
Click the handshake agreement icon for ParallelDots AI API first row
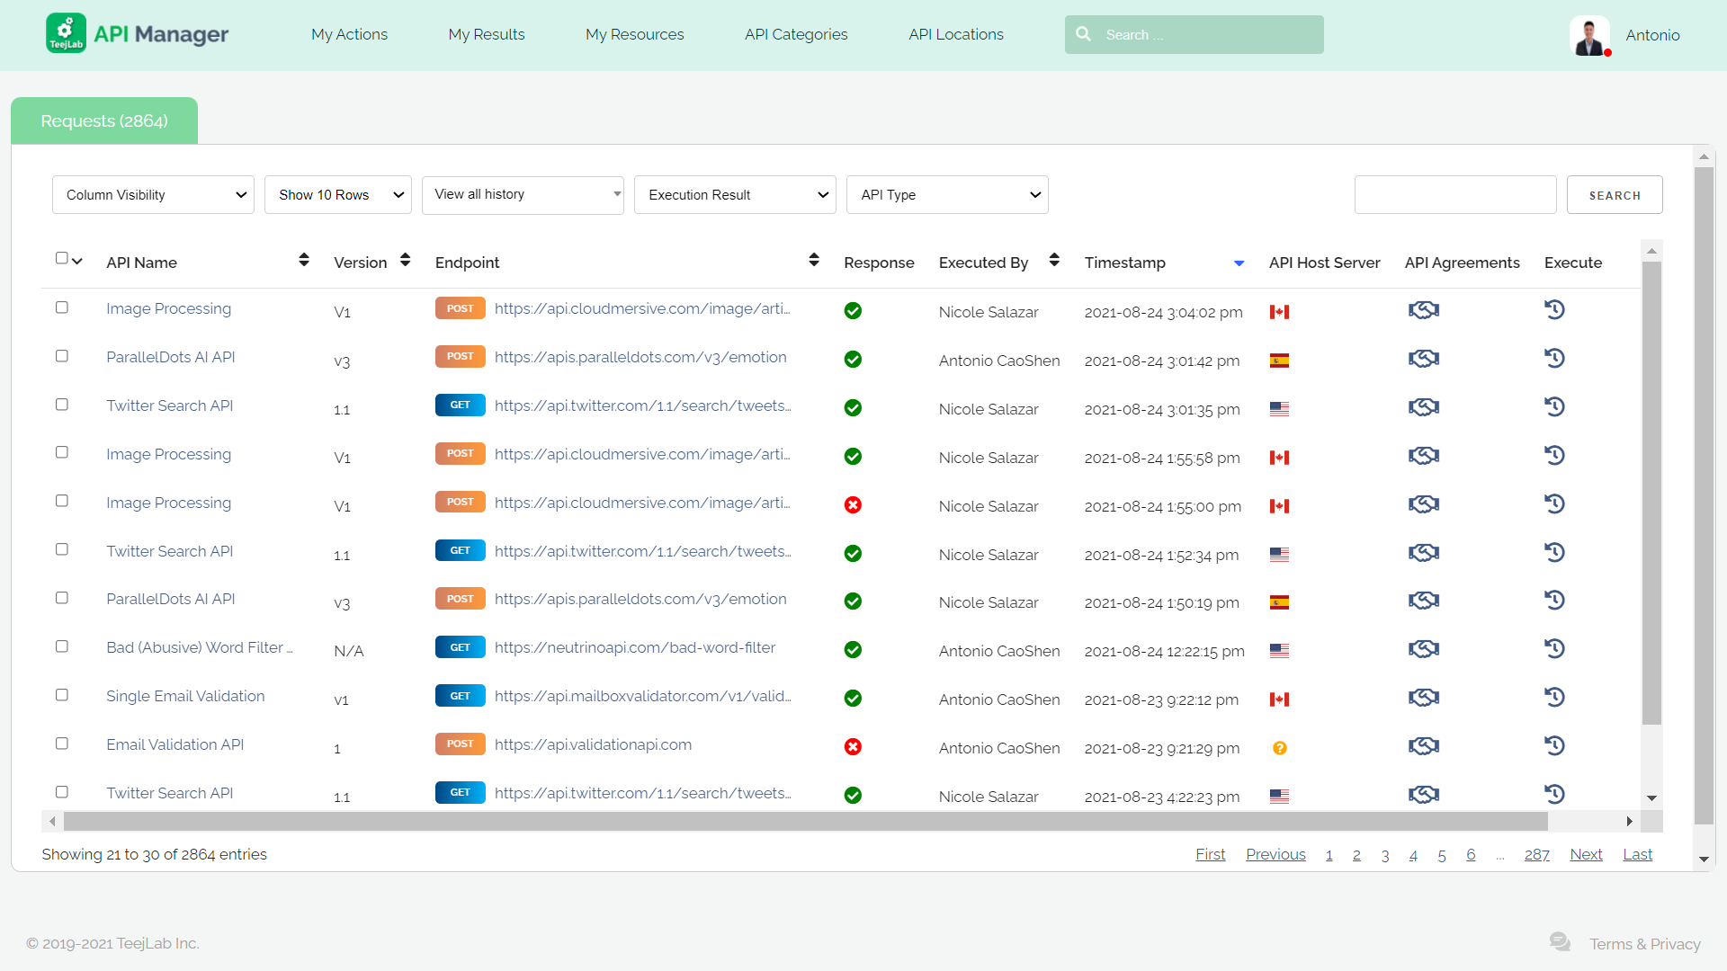click(x=1423, y=359)
